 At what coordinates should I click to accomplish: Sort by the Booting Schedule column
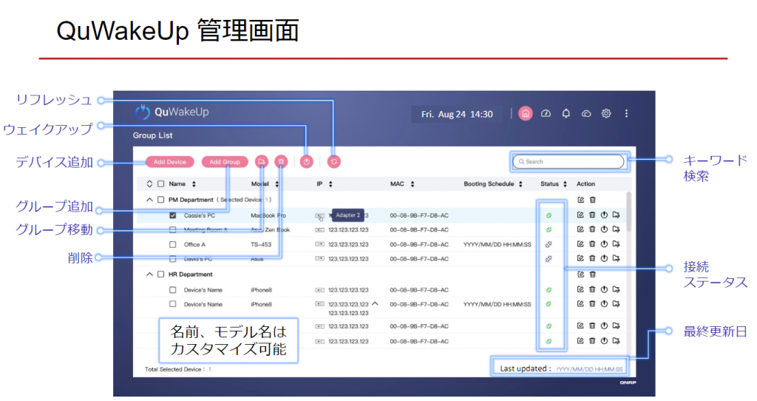pyautogui.click(x=521, y=184)
